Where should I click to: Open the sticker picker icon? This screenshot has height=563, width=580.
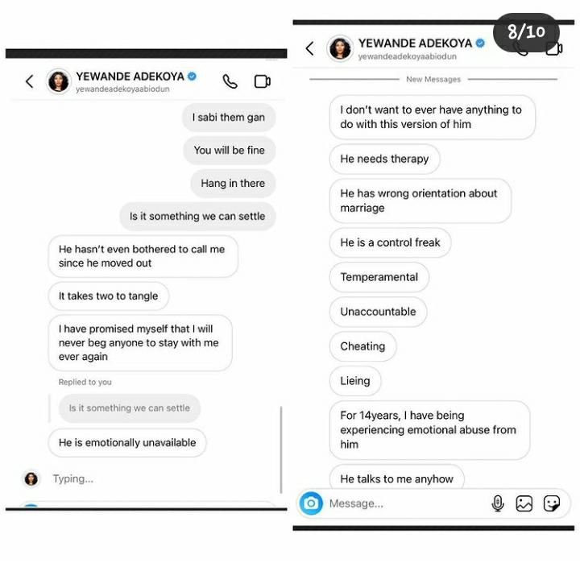pyautogui.click(x=552, y=503)
